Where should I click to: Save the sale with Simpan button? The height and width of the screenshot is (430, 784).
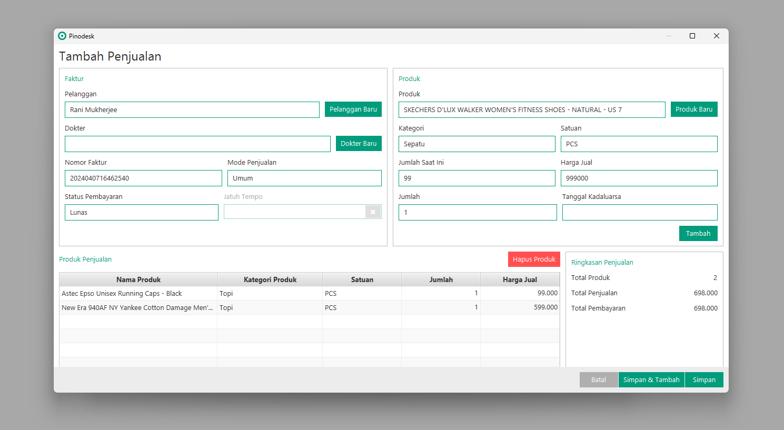tap(703, 380)
